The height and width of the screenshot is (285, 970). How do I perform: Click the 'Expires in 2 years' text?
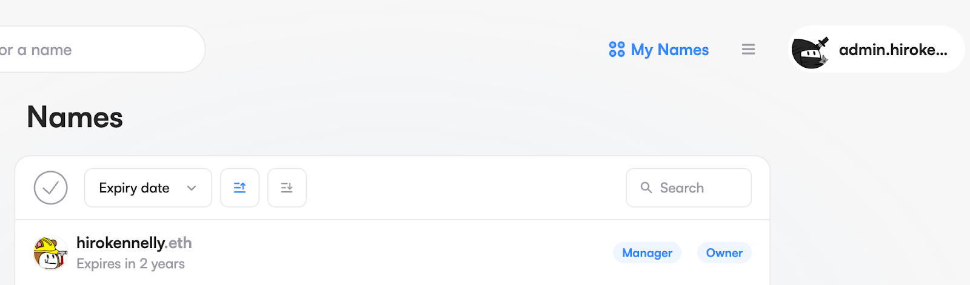(130, 264)
